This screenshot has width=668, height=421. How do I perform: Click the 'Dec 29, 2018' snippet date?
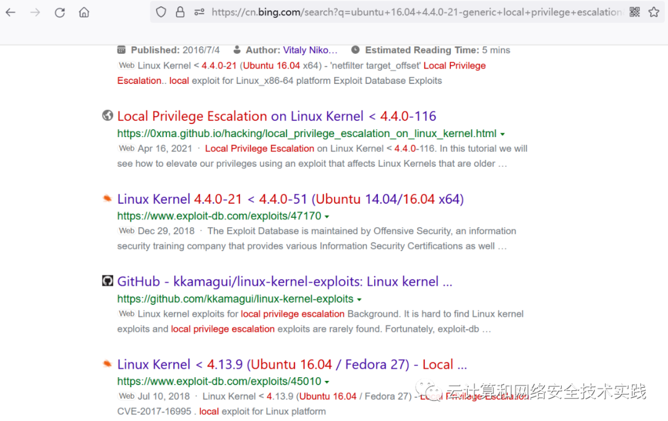point(166,231)
